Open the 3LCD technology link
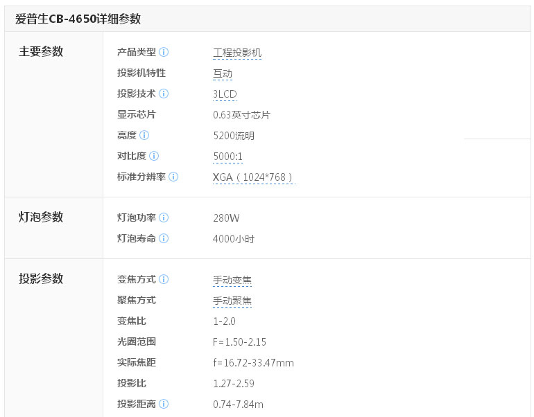The width and height of the screenshot is (534, 417). point(225,94)
